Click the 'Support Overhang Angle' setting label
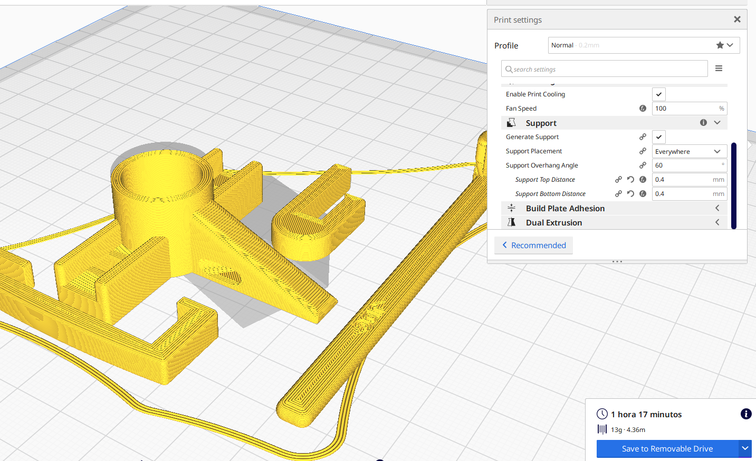 542,165
